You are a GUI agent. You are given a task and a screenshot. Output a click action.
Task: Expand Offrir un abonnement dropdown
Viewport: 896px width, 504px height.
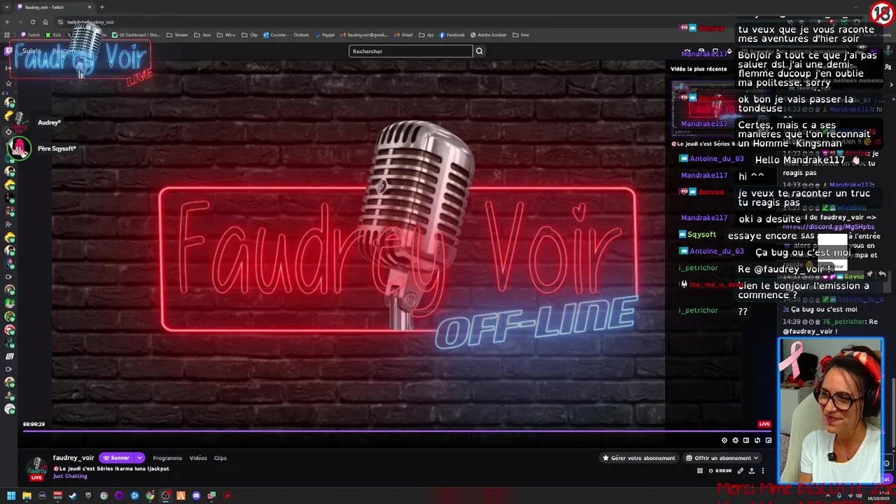(721, 458)
